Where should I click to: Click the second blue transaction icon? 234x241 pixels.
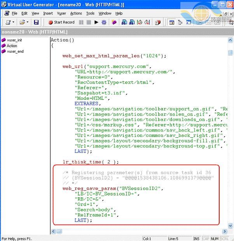point(132,23)
